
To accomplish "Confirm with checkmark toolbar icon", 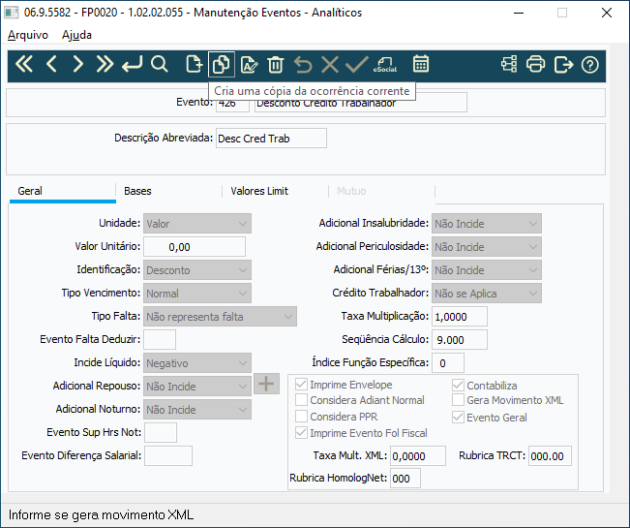I will click(x=357, y=64).
